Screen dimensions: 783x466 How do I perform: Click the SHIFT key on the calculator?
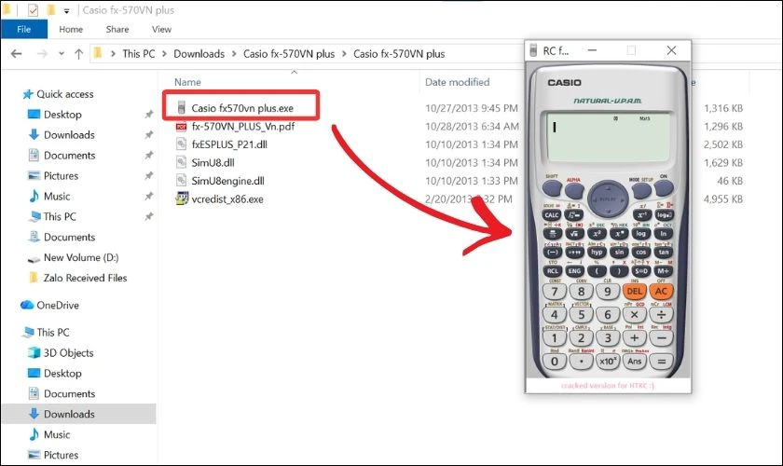click(552, 189)
